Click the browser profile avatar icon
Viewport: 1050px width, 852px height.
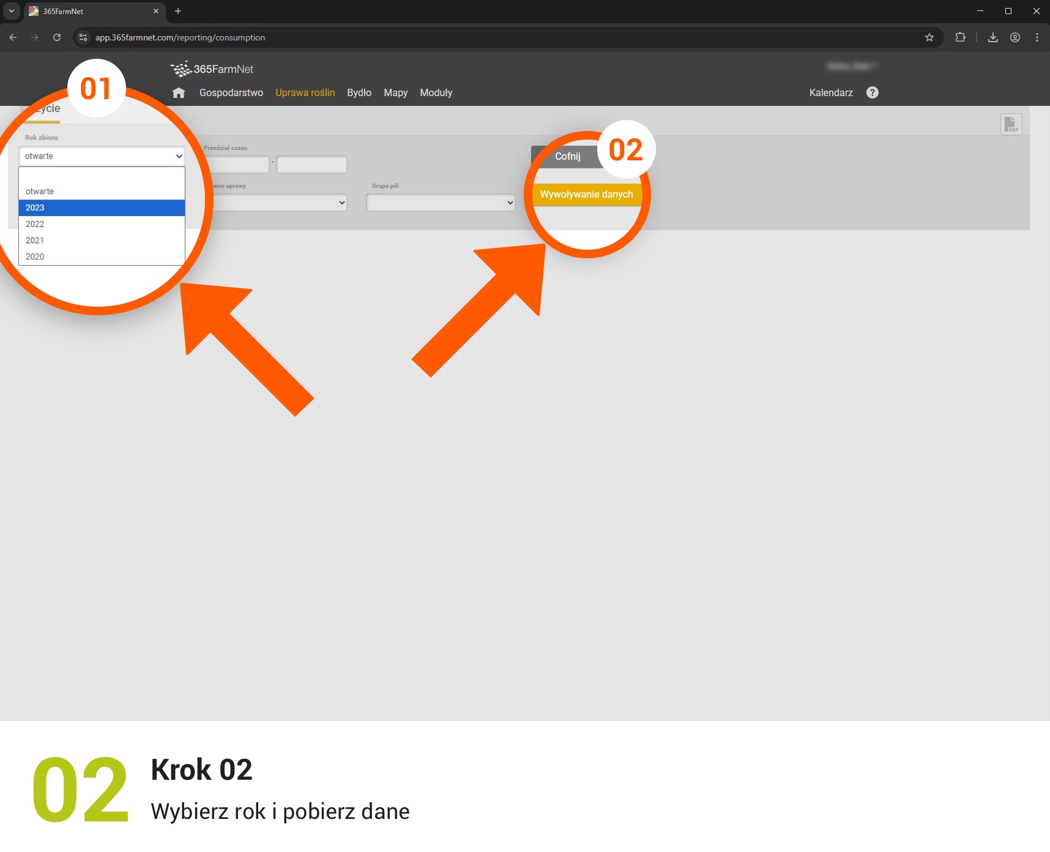tap(1015, 37)
